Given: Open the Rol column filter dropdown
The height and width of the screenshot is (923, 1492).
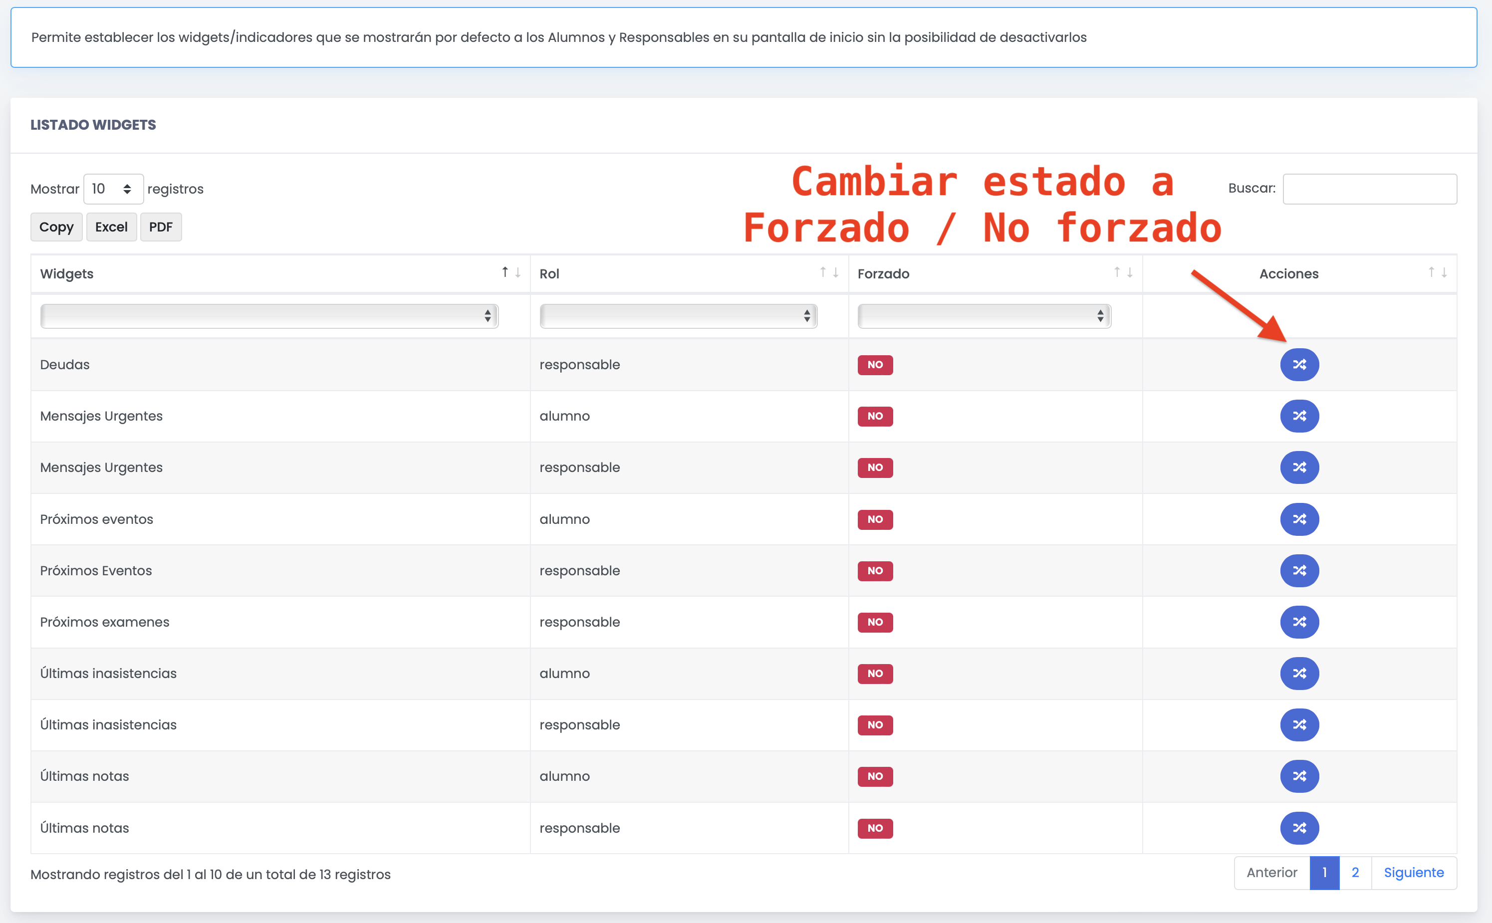Looking at the screenshot, I should 678,316.
